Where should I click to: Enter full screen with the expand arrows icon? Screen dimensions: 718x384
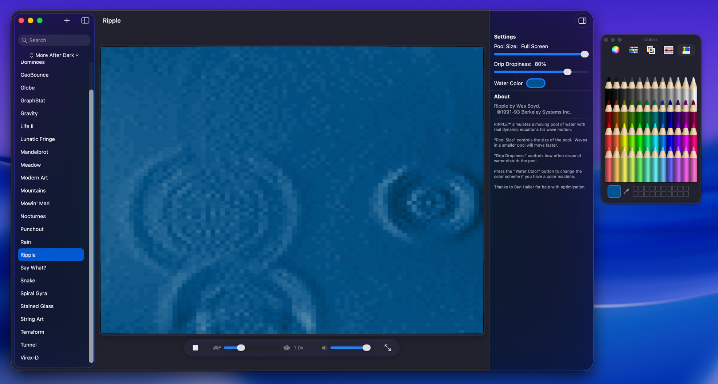(x=388, y=348)
